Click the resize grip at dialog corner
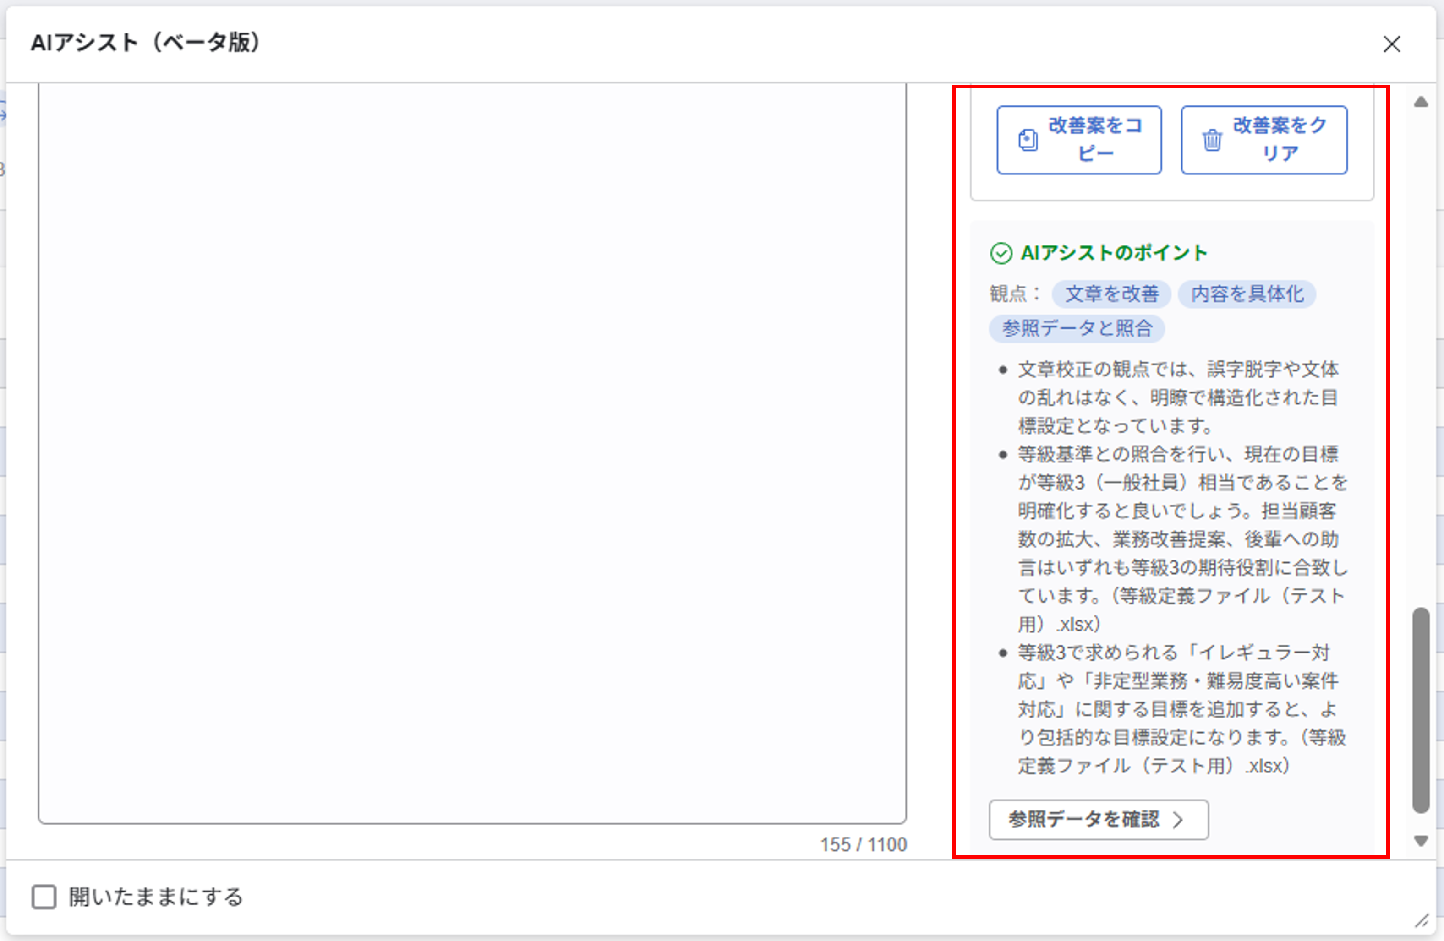Screen dimensions: 1444x941 point(1422,921)
